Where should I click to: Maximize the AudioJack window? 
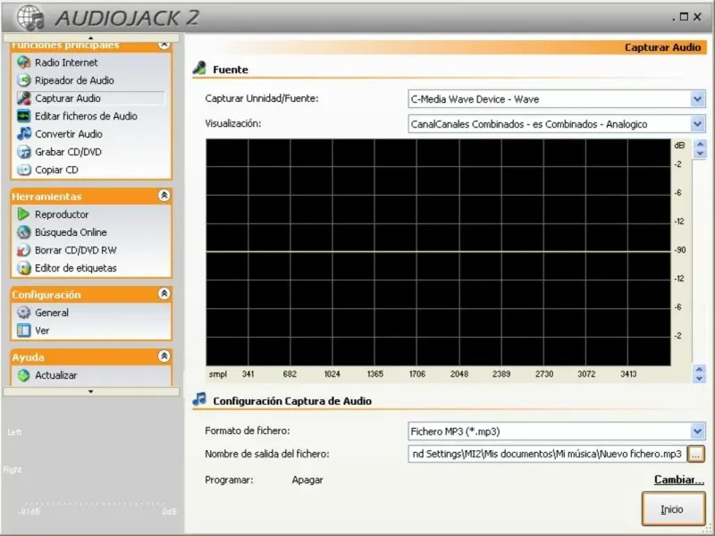pyautogui.click(x=684, y=17)
